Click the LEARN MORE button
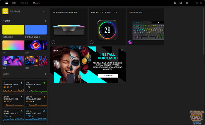The image size is (205, 125). (x=108, y=76)
